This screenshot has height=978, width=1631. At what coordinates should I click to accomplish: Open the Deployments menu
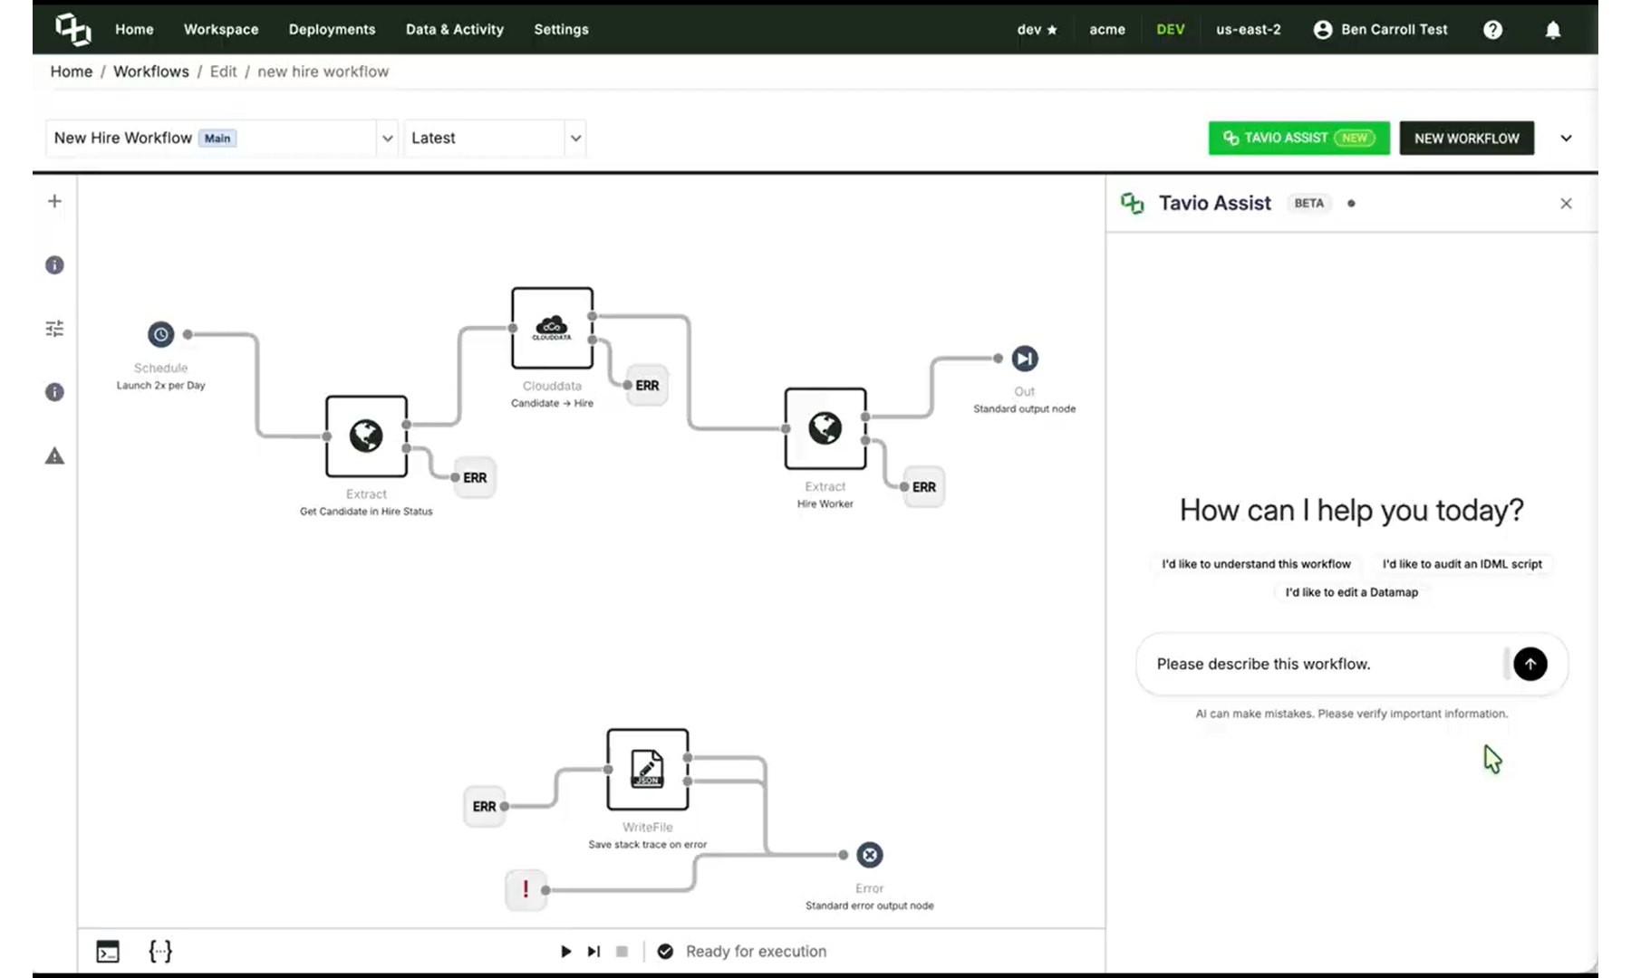(x=332, y=30)
